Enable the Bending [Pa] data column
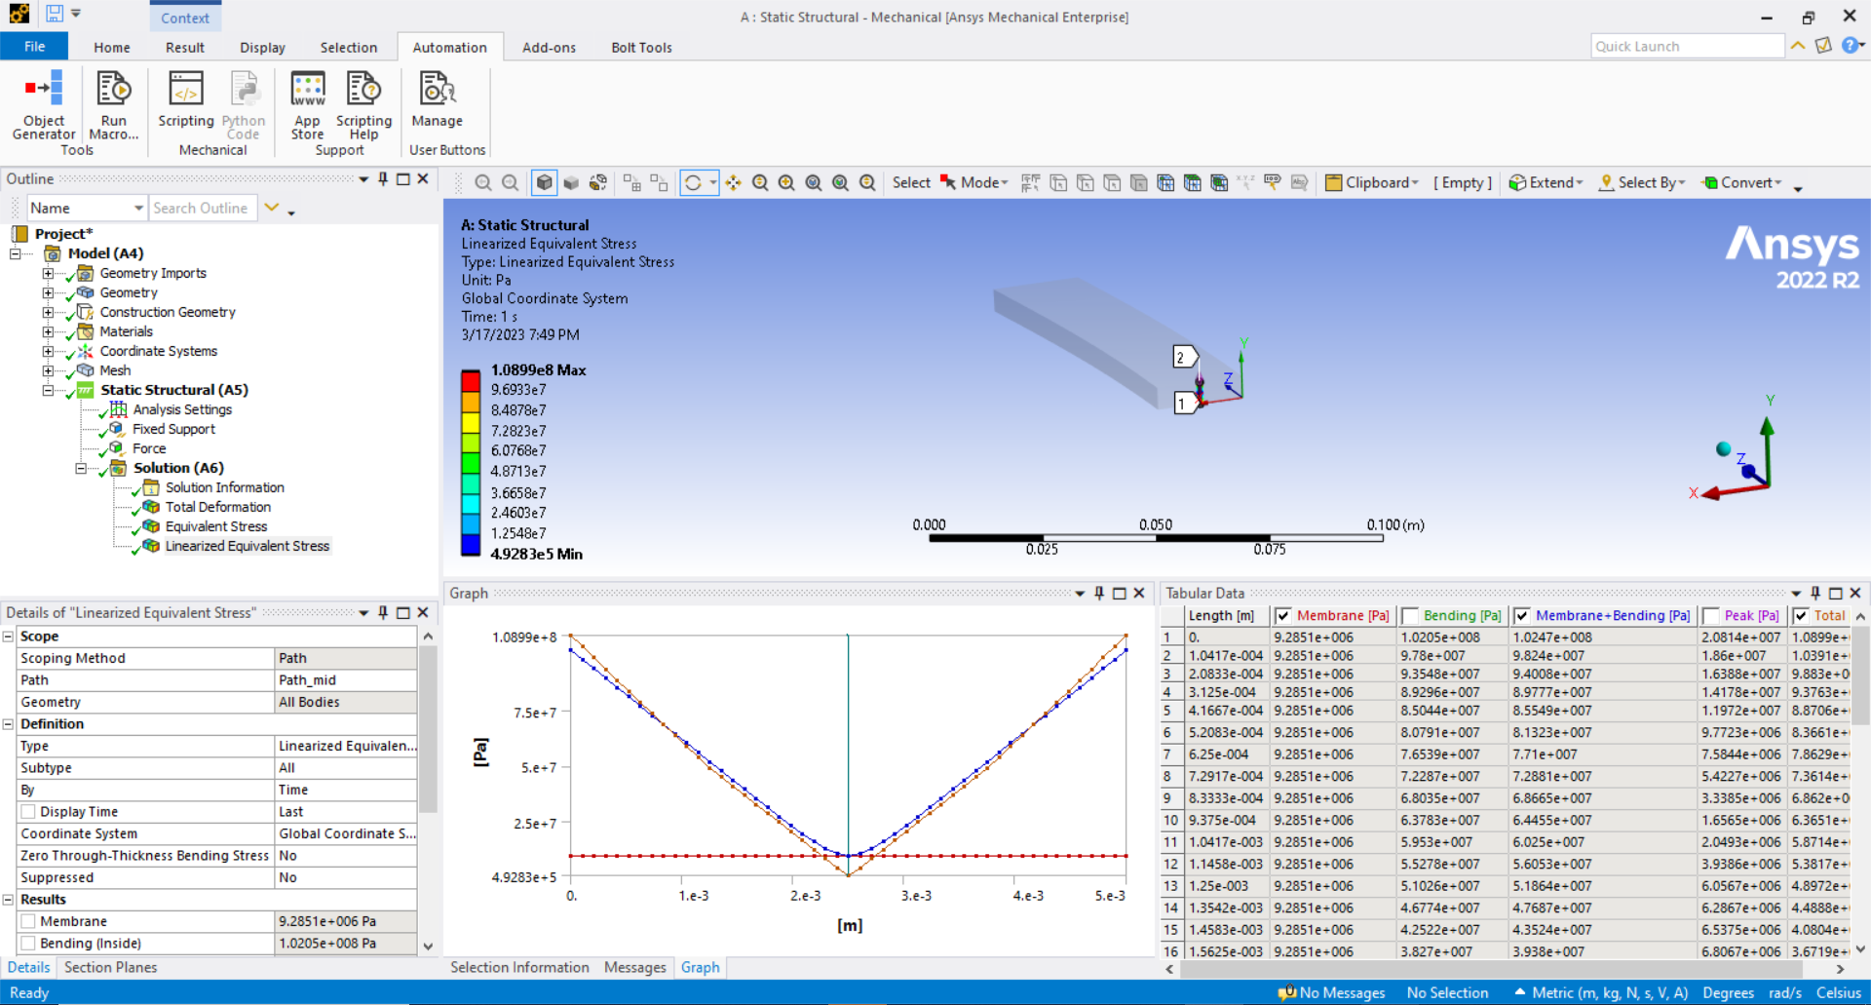1871x1005 pixels. [x=1410, y=615]
